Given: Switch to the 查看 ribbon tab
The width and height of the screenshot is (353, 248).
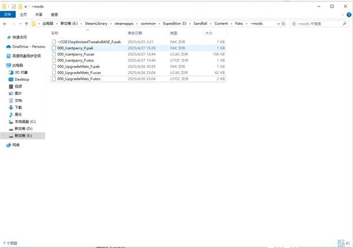Looking at the screenshot, I should 54,14.
